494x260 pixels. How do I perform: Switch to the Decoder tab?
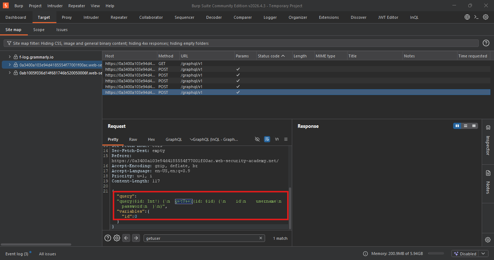[214, 17]
